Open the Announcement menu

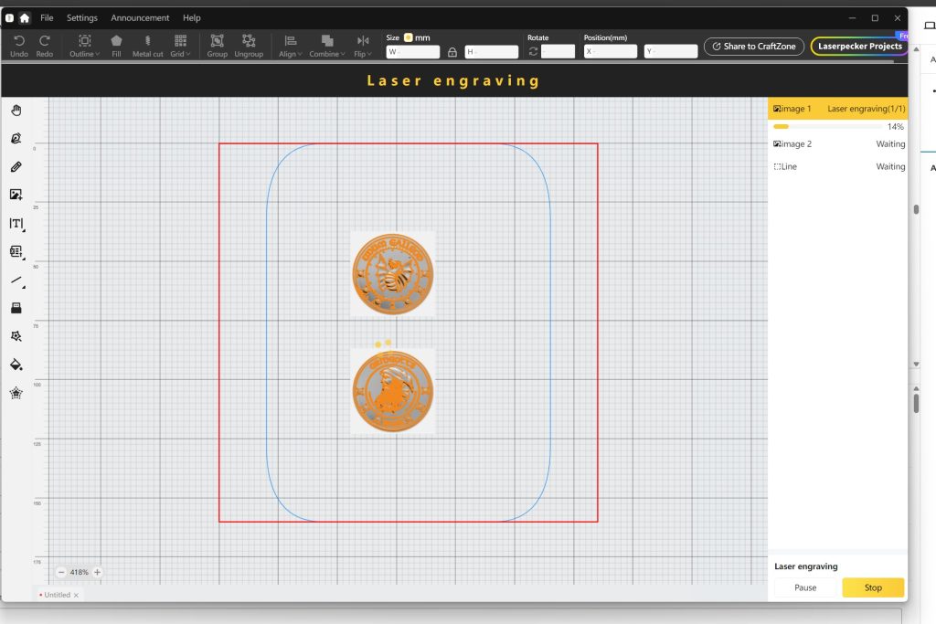pos(140,17)
